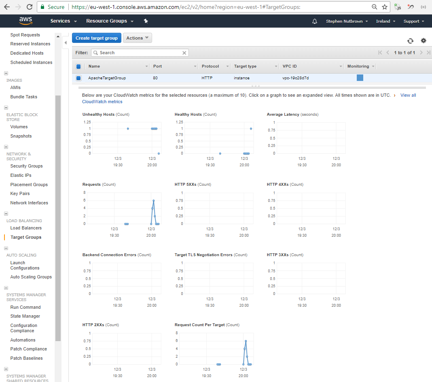
Task: Open Snapshots in the sidebar
Action: tap(21, 136)
